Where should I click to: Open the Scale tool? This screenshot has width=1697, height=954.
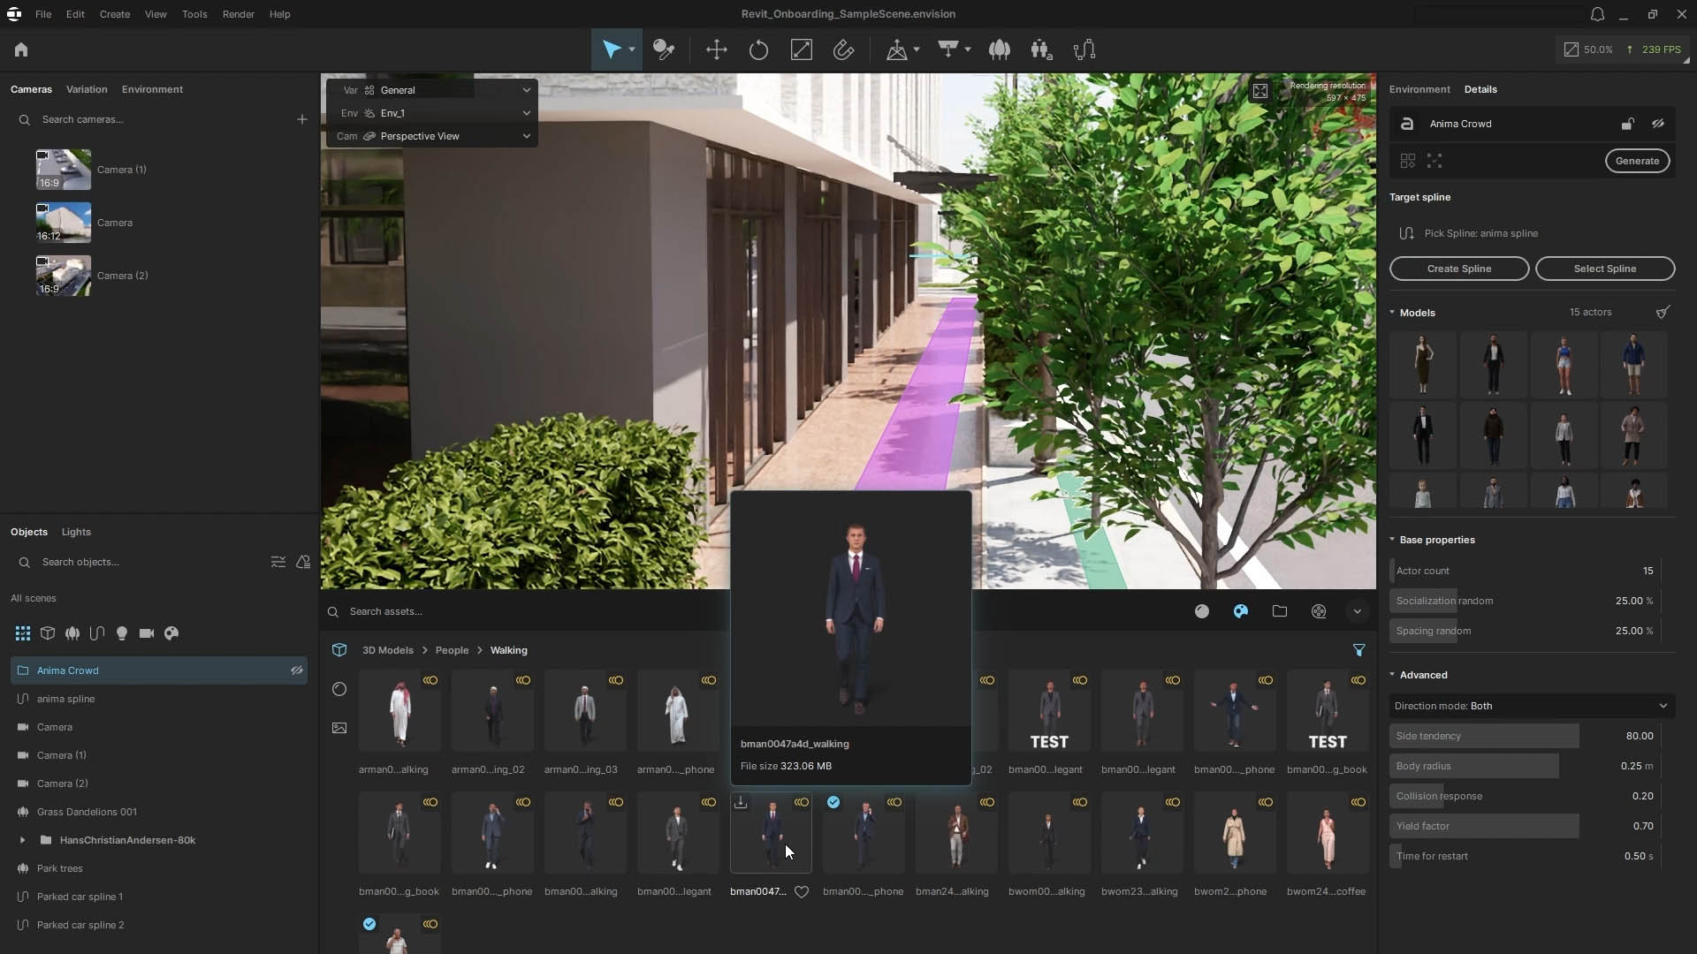tap(802, 50)
